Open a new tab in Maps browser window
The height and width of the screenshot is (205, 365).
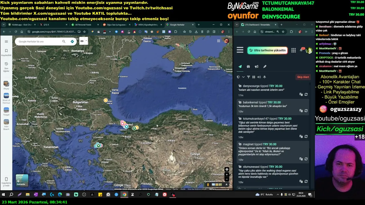[x=199, y=25]
